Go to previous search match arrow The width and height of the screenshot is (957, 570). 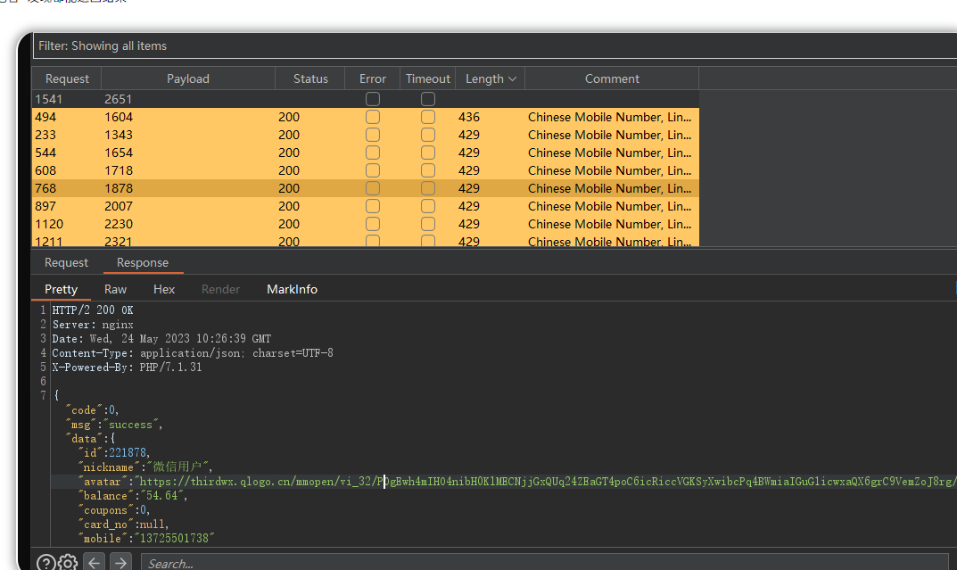(94, 563)
